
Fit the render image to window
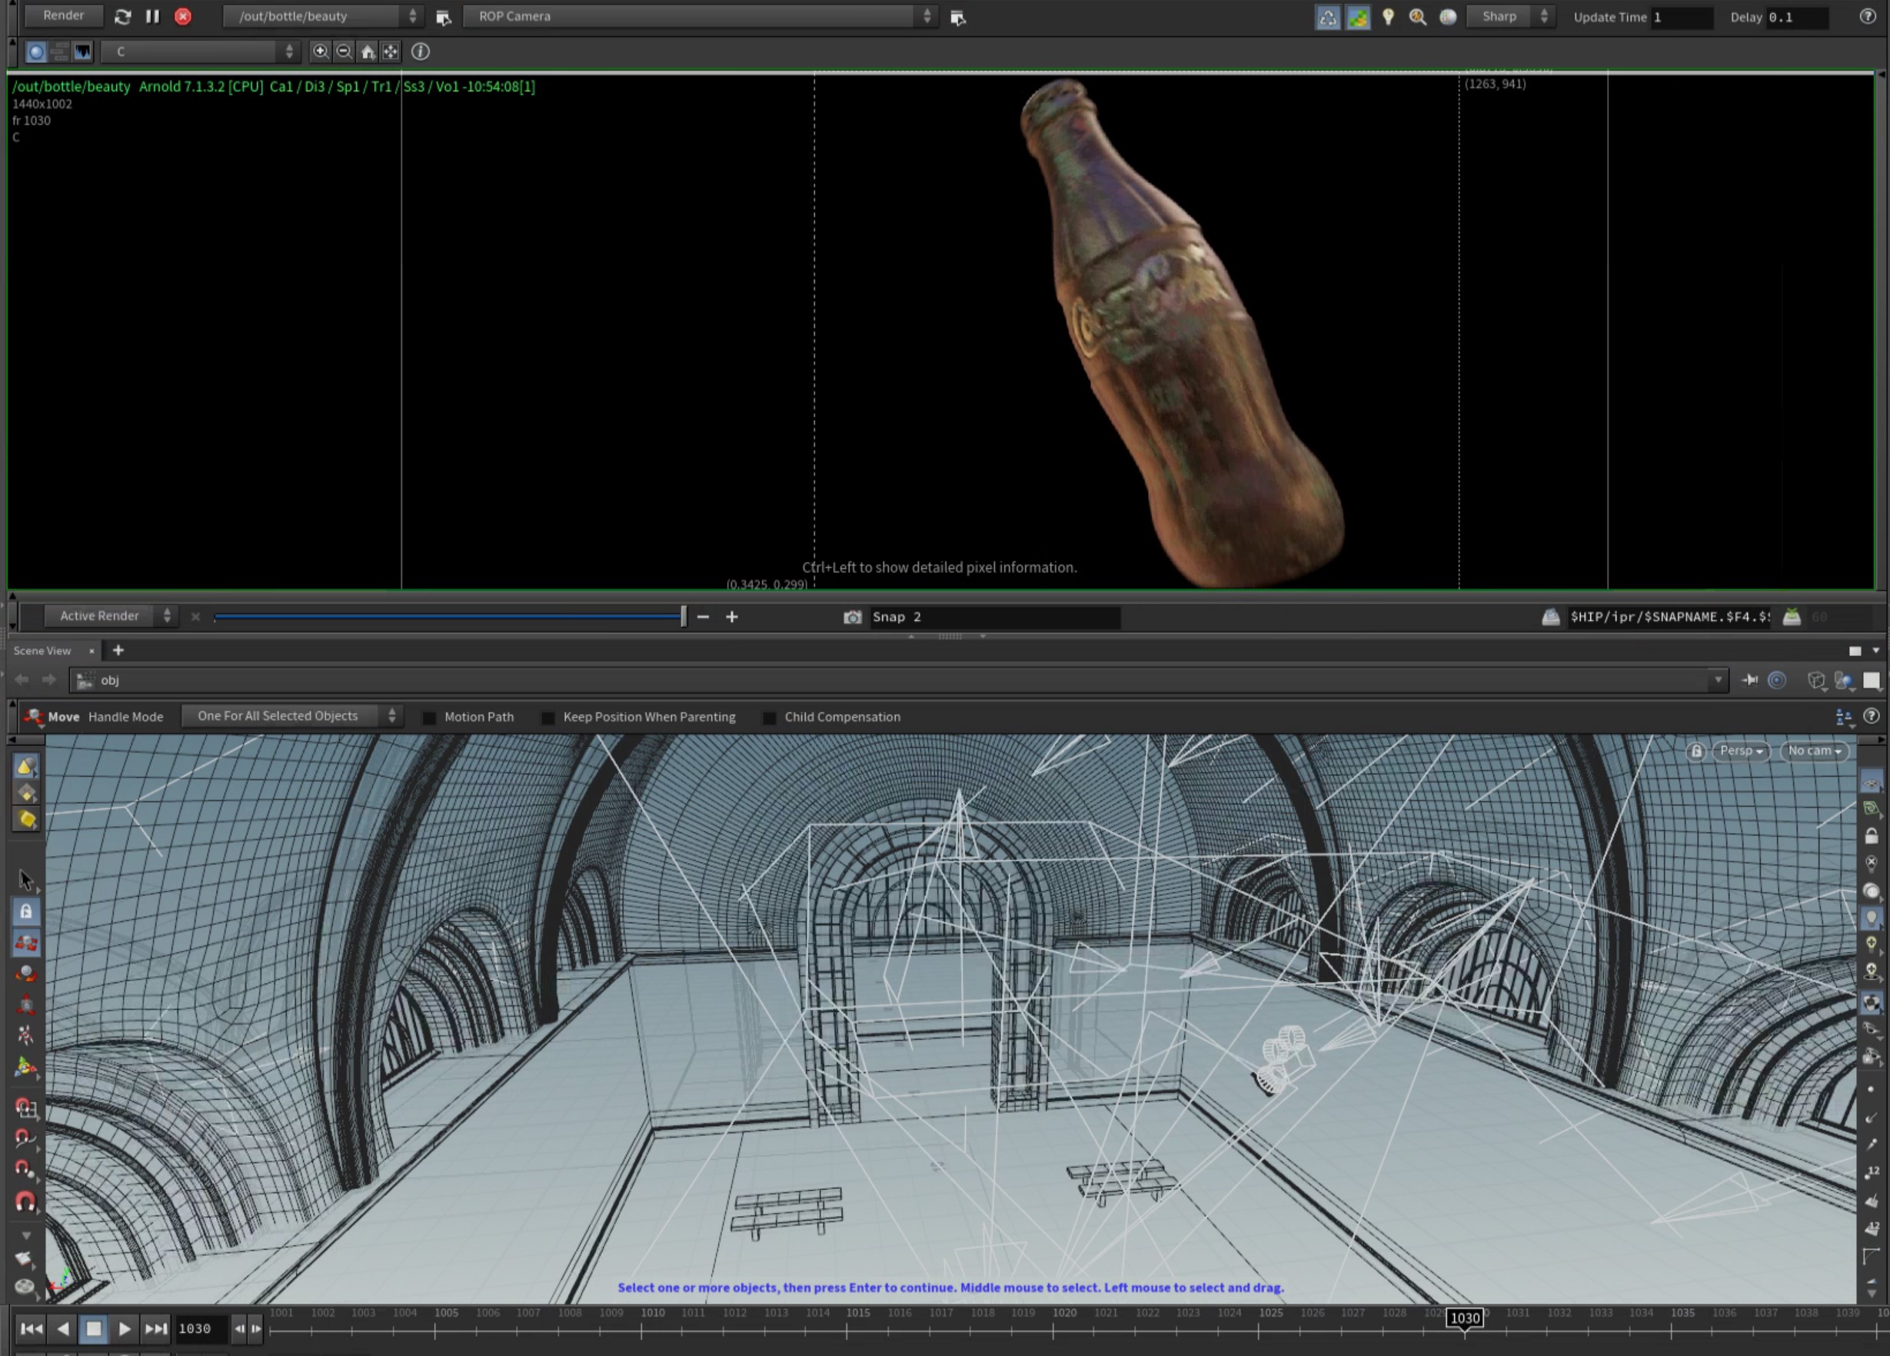pos(391,52)
